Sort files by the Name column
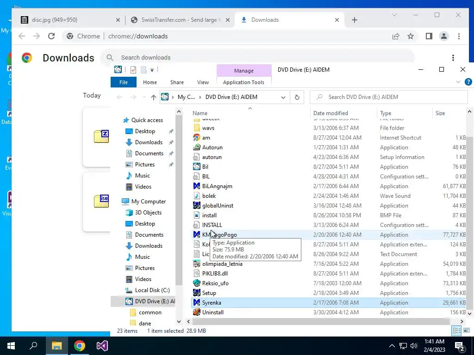 200,113
